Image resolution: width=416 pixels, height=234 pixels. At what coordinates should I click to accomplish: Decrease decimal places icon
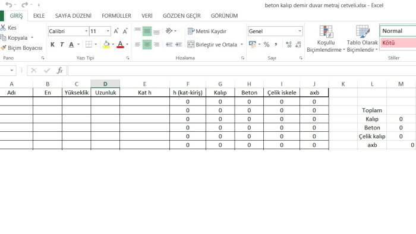[298, 45]
